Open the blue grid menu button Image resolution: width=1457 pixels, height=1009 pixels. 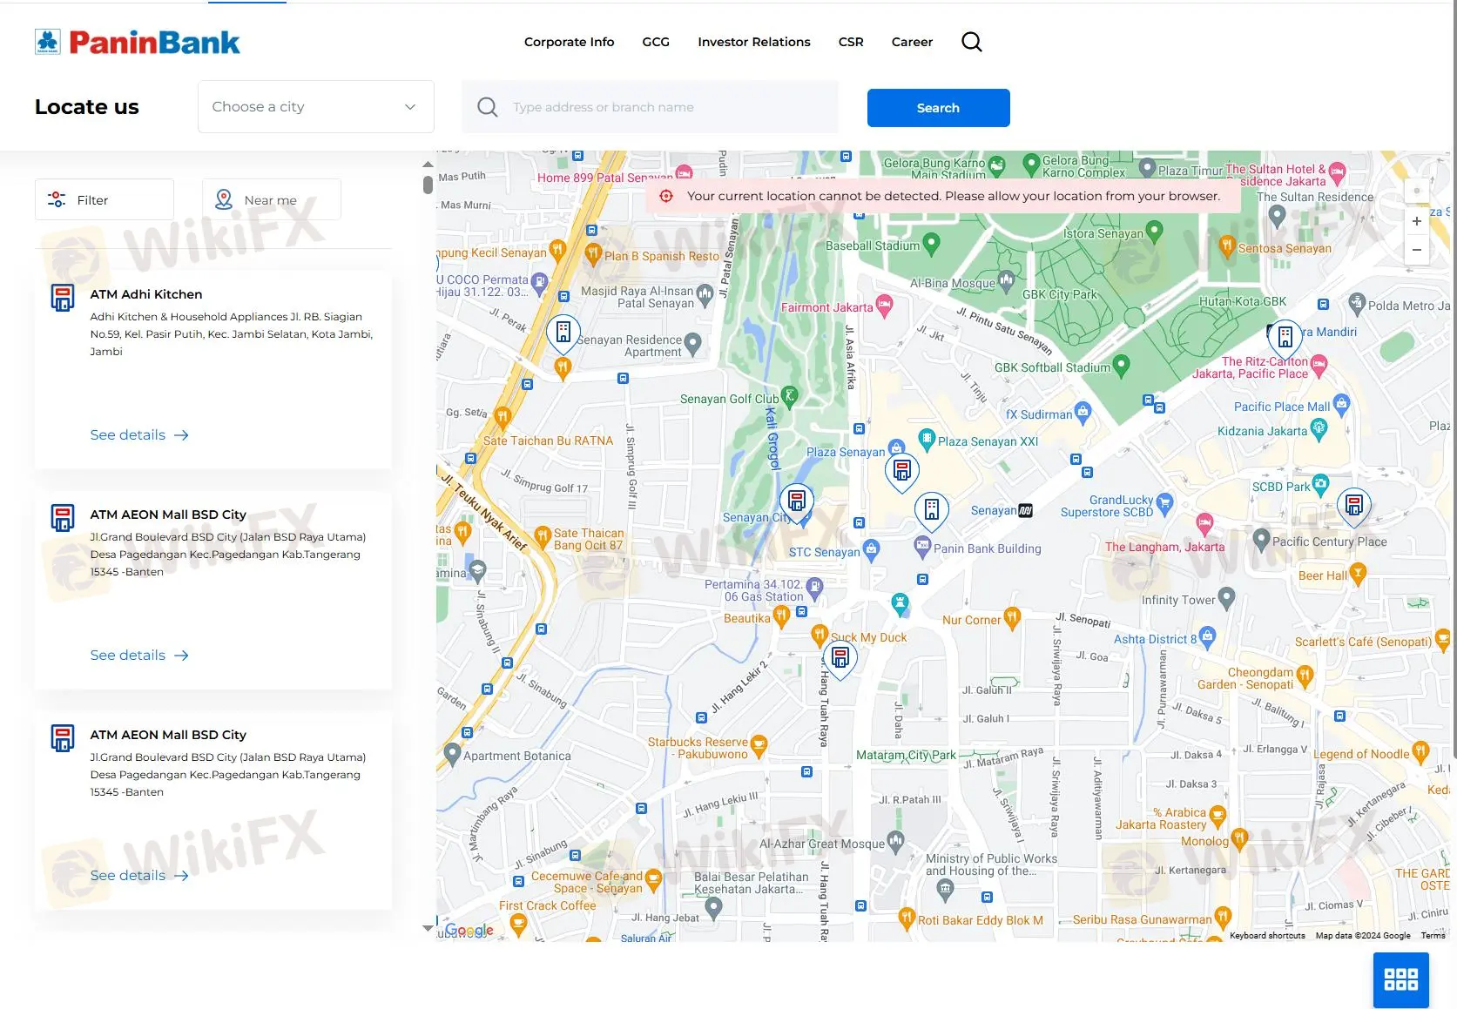[x=1400, y=979]
